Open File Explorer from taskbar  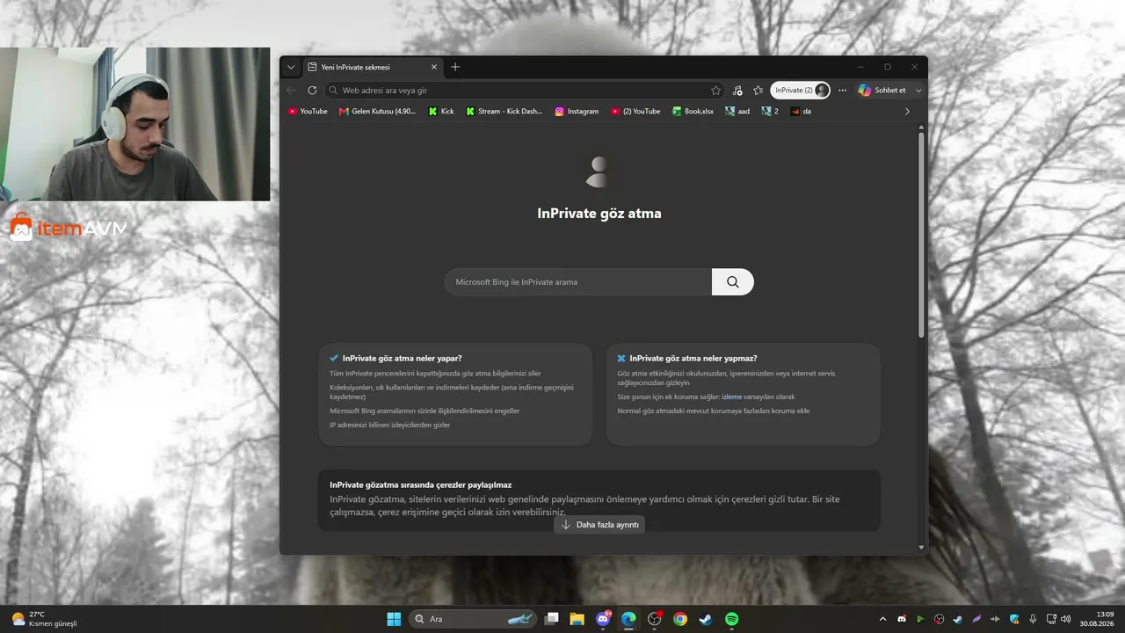[577, 619]
